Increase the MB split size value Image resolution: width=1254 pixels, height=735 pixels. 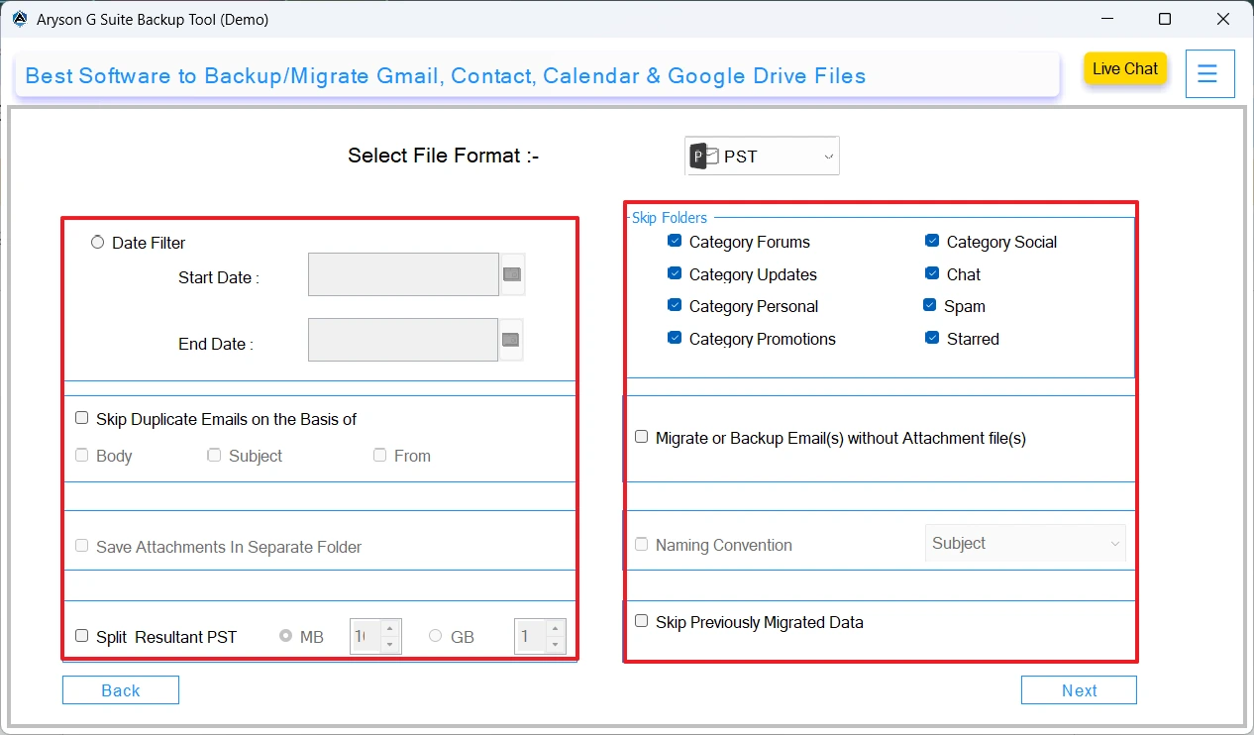(x=389, y=629)
